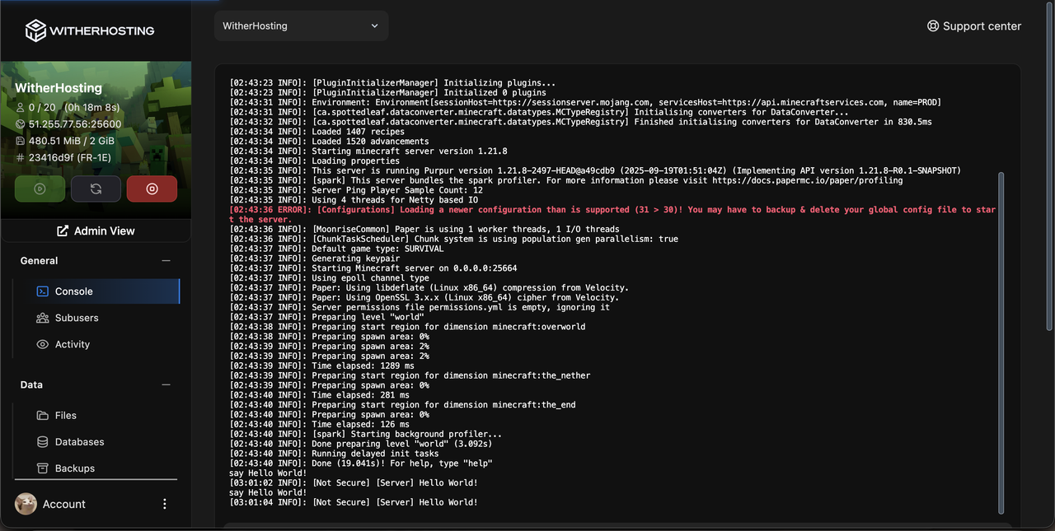
Task: Click the 'Default game type: SURVIVAL' log line
Action: tap(336, 249)
